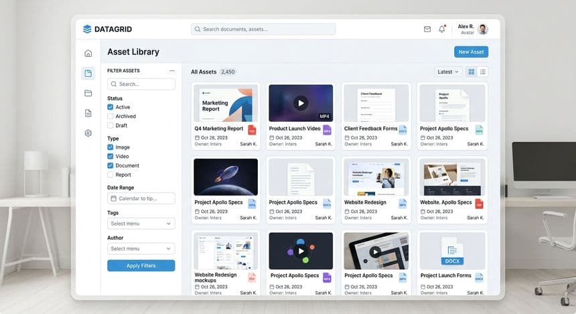The height and width of the screenshot is (314, 576).
Task: Open the mail inbox icon
Action: [x=427, y=29]
